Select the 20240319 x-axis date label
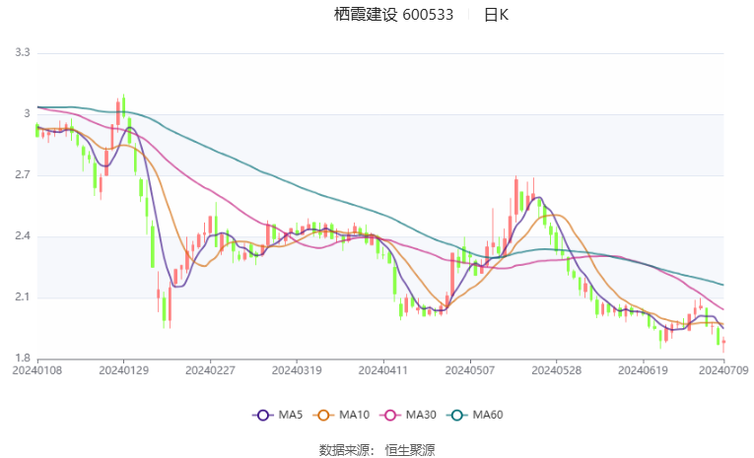754x458 pixels. 297,370
